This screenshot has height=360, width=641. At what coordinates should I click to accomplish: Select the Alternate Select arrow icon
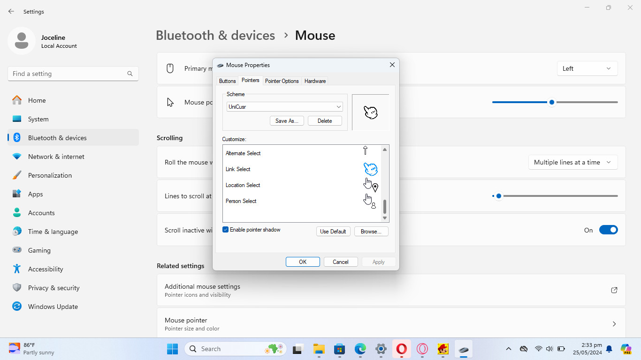click(x=366, y=150)
